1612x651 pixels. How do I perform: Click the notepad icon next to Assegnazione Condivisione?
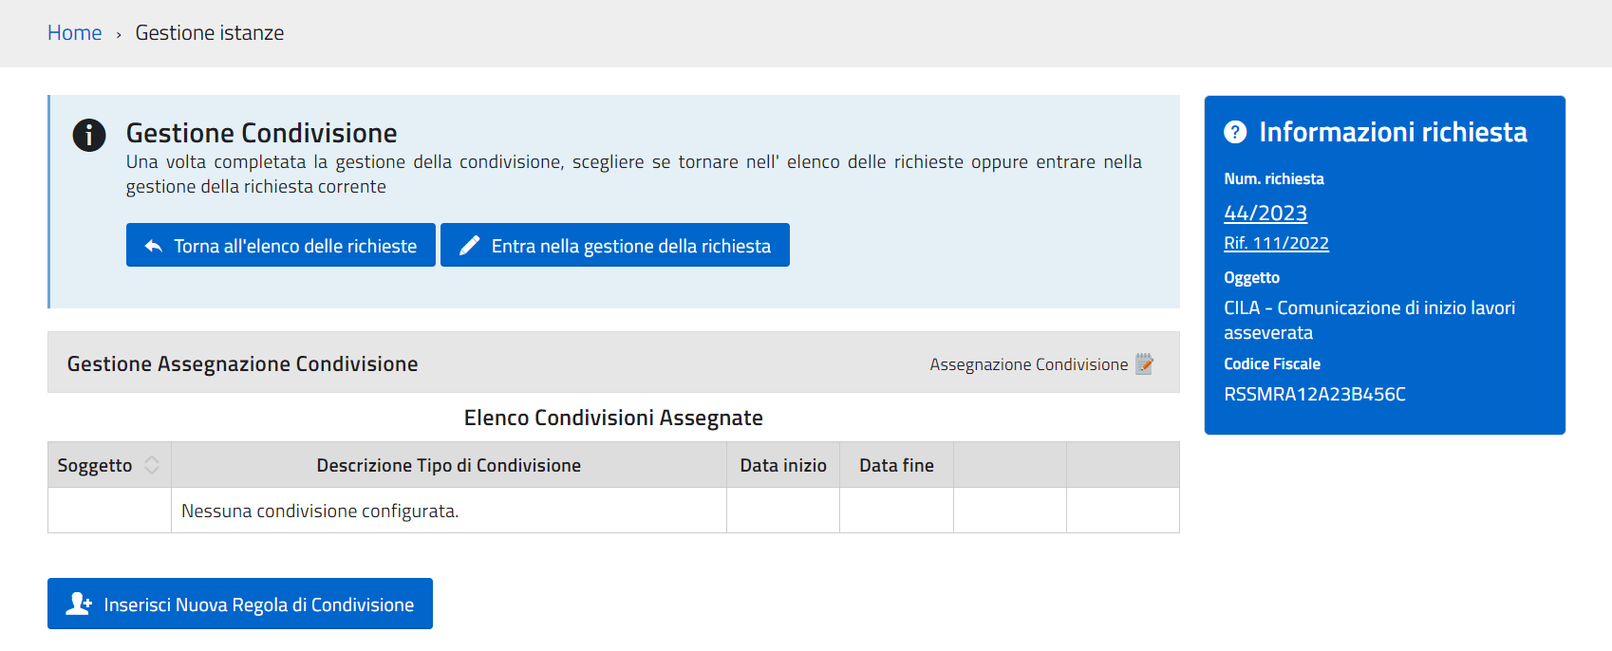[x=1144, y=363]
